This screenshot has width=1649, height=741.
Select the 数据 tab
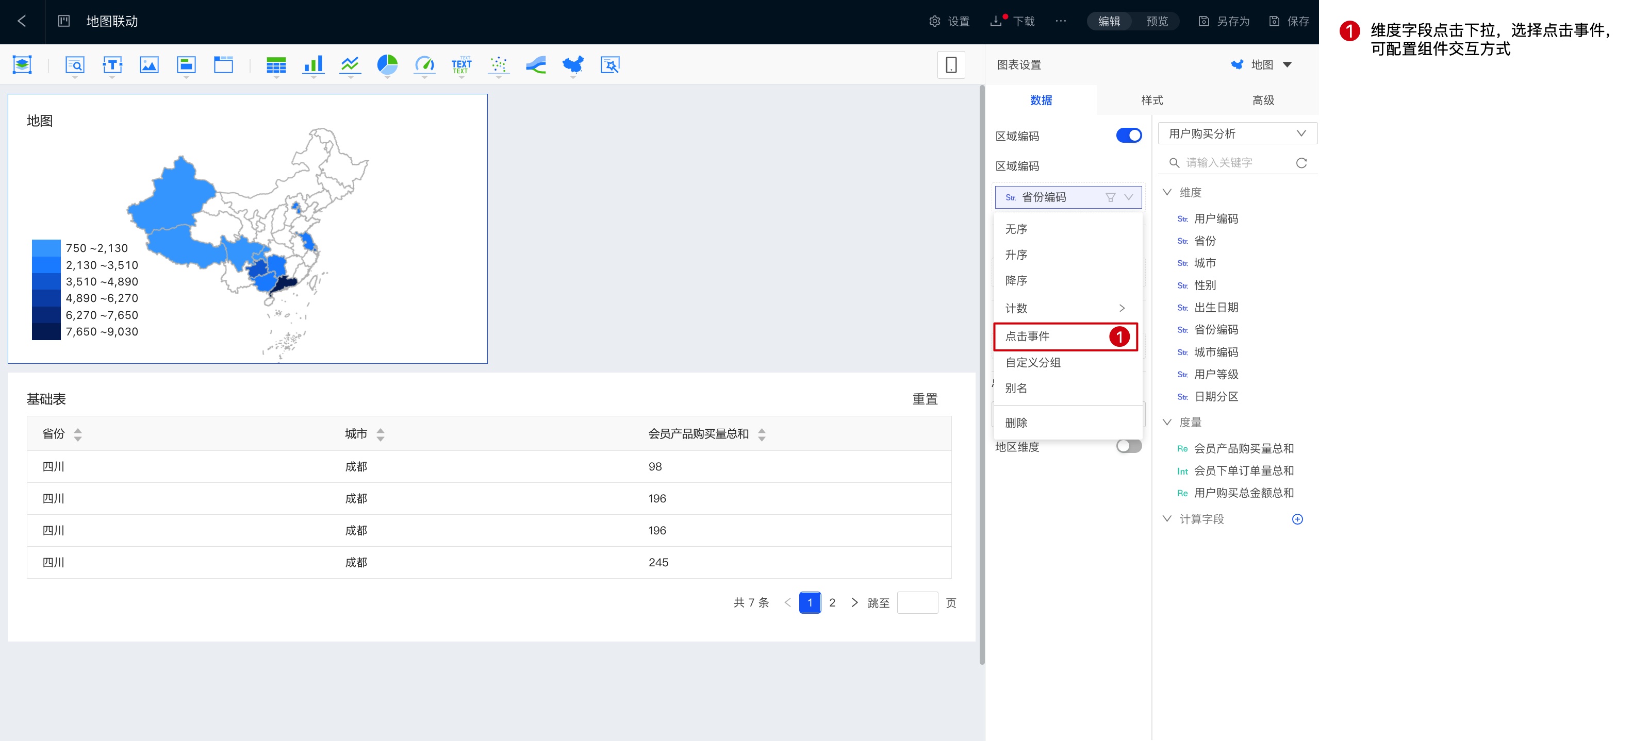coord(1041,100)
